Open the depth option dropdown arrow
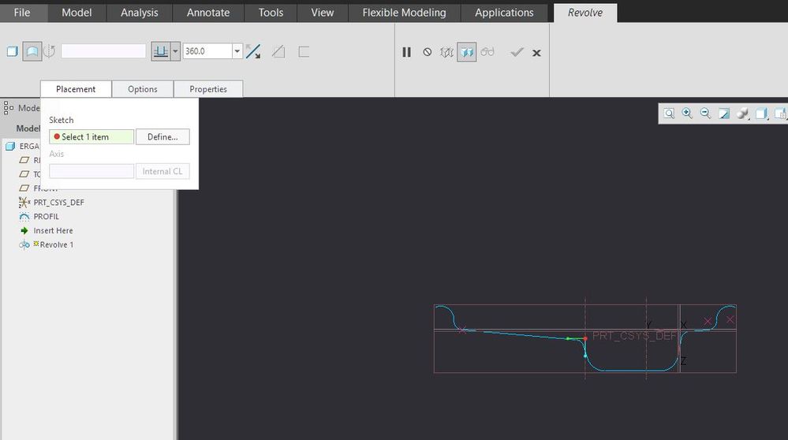Viewport: 788px width, 440px height. pyautogui.click(x=175, y=51)
